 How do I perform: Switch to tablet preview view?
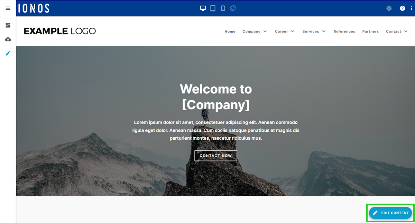[x=213, y=8]
